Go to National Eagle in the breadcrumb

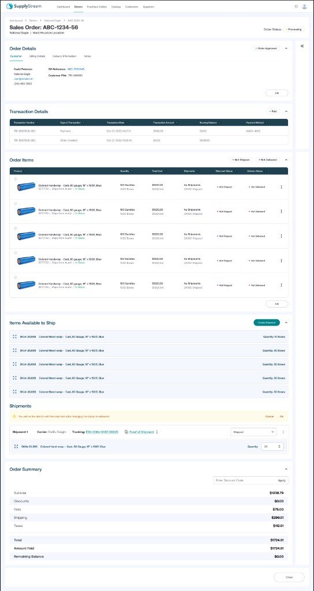click(x=53, y=20)
